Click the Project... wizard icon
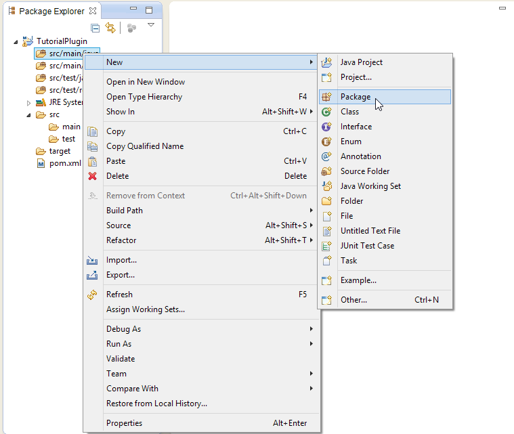The width and height of the screenshot is (514, 434). (x=326, y=77)
